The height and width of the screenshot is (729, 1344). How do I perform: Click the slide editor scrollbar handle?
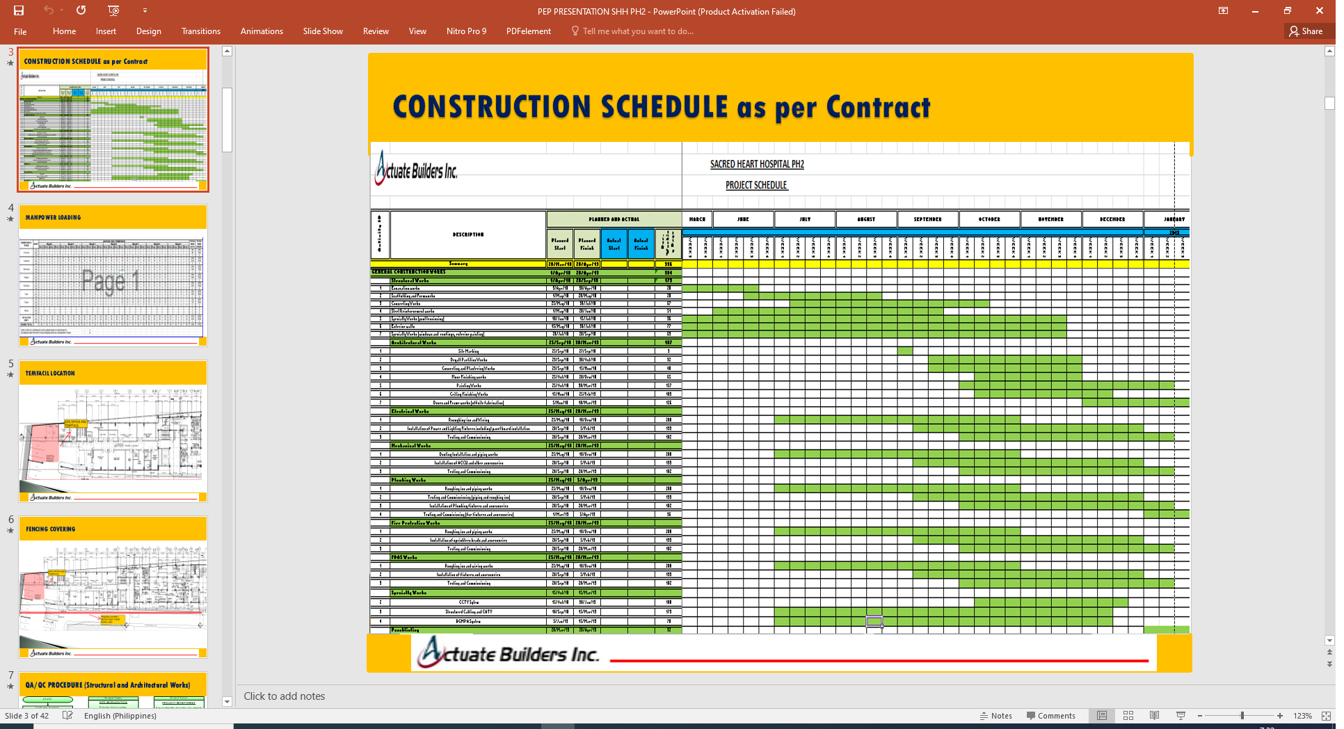[x=1329, y=103]
